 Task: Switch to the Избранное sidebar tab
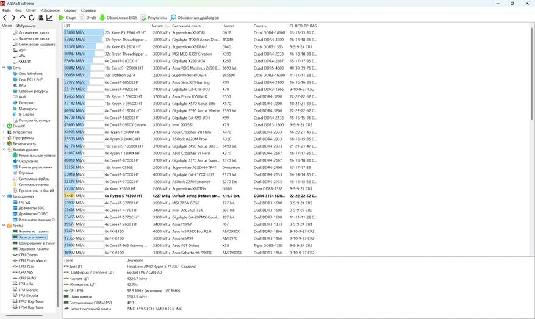point(26,26)
